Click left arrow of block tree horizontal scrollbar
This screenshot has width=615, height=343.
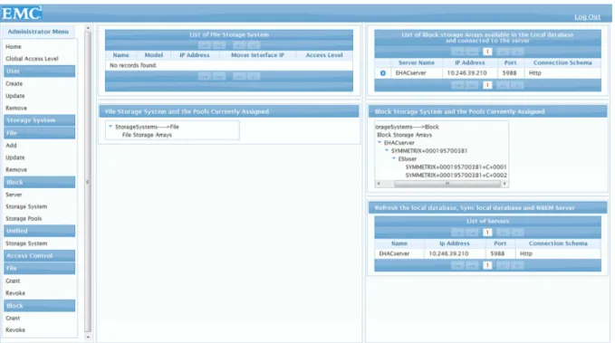click(x=379, y=184)
